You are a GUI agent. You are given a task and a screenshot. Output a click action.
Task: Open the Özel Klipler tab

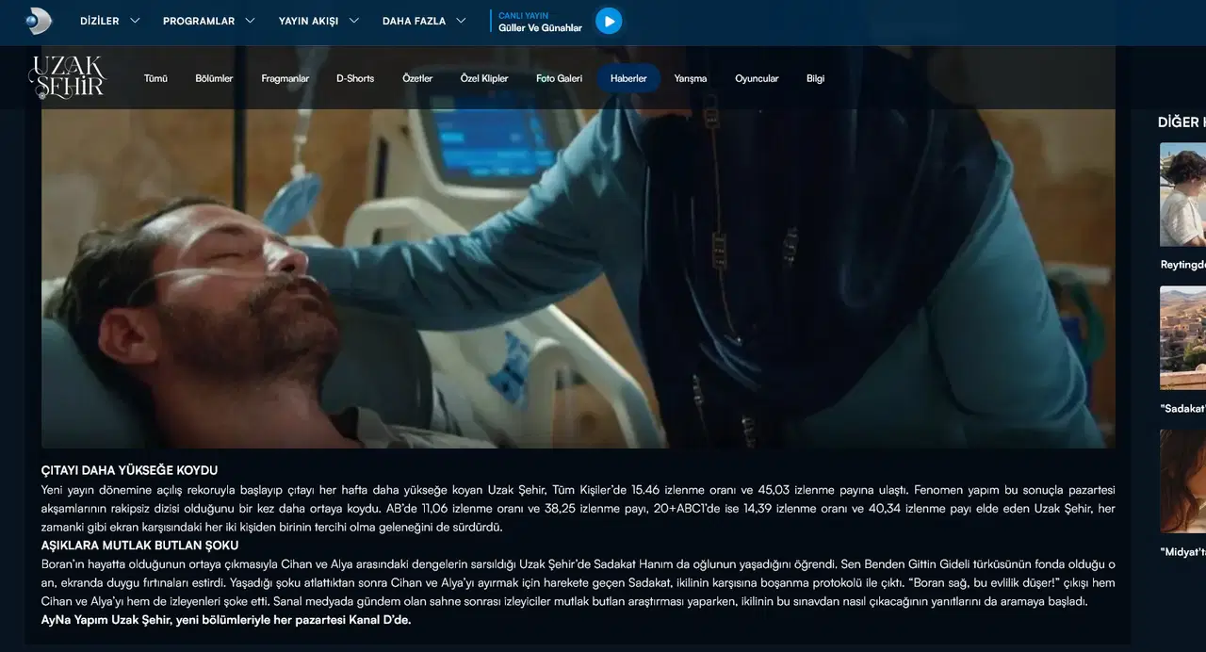(x=484, y=78)
